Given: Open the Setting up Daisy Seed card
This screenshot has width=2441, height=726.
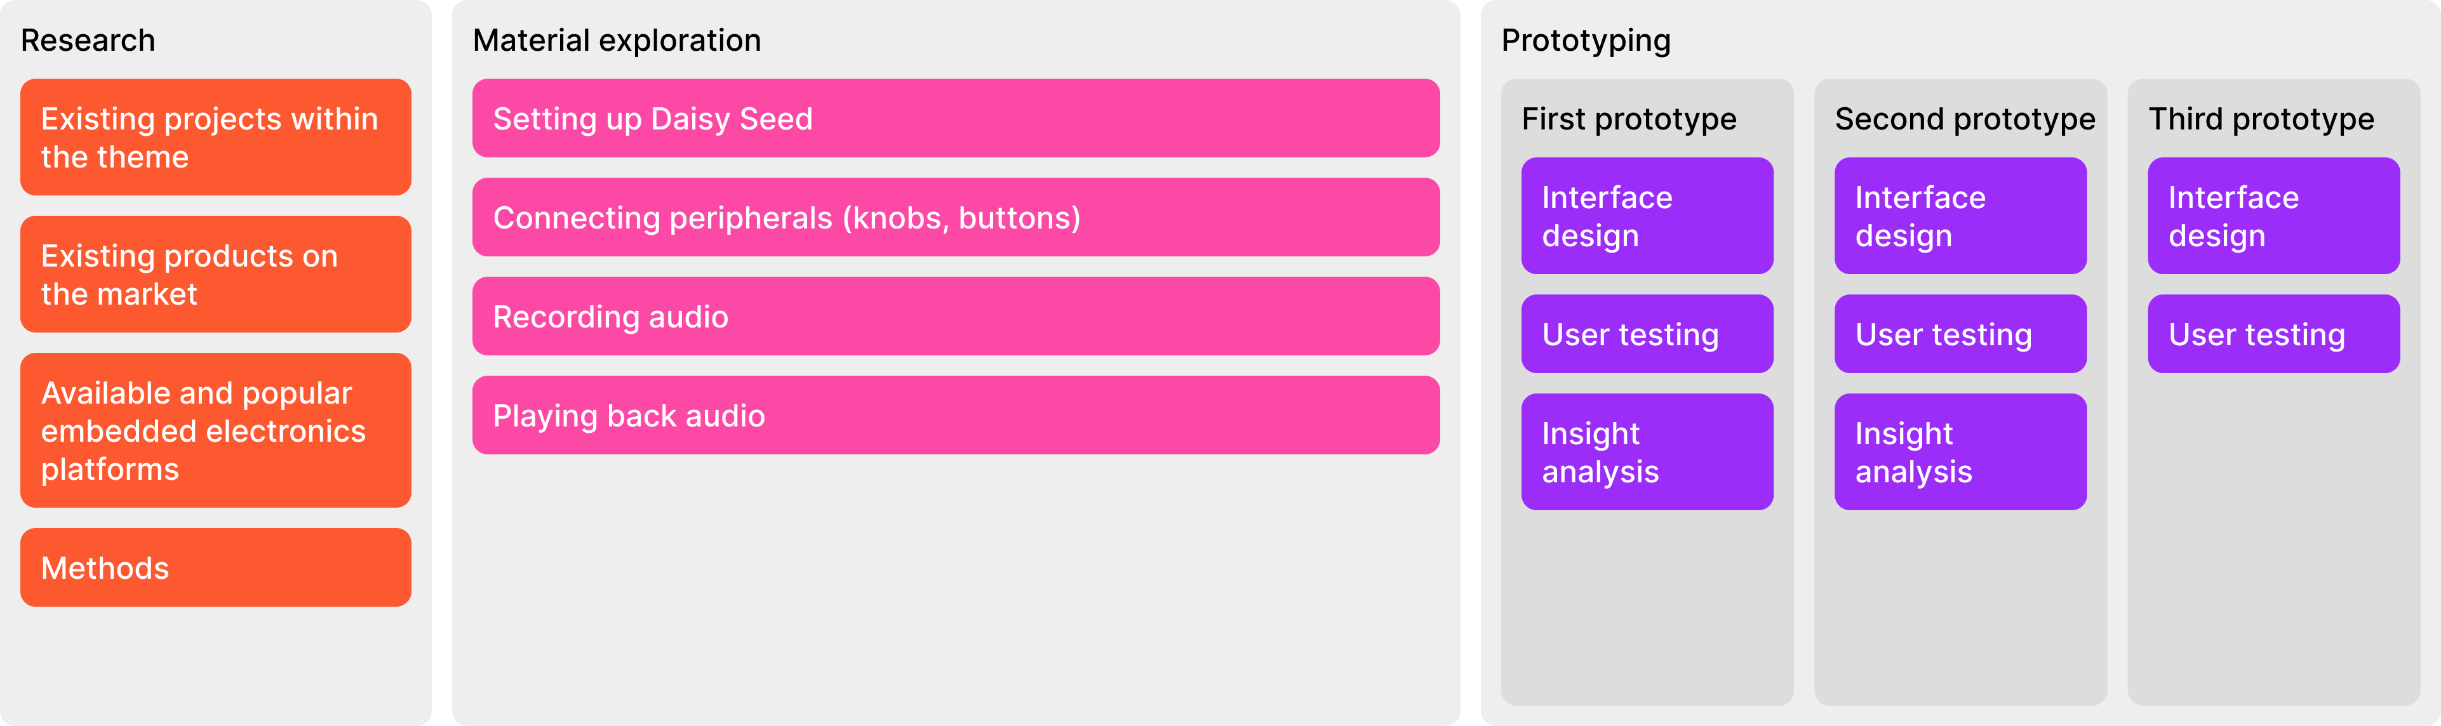Looking at the screenshot, I should 955,118.
